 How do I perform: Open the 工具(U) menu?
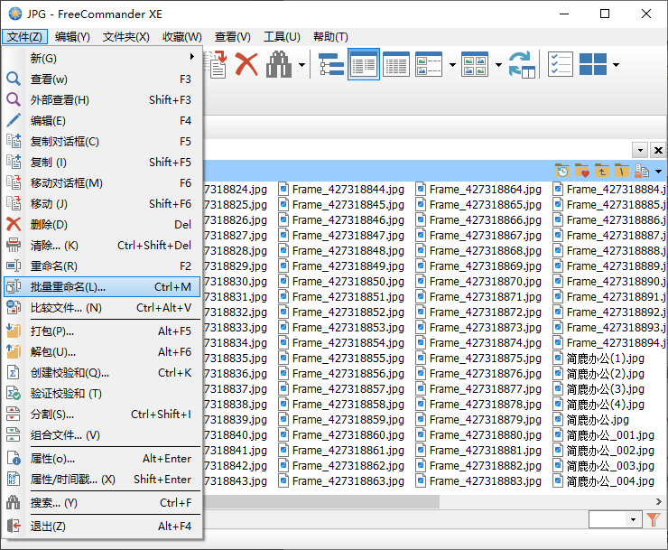point(282,37)
